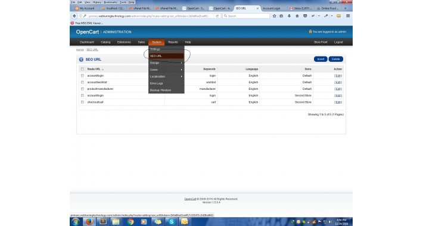The image size is (423, 226).
Task: Open the Action Center flag tray icon
Action: pos(320,222)
